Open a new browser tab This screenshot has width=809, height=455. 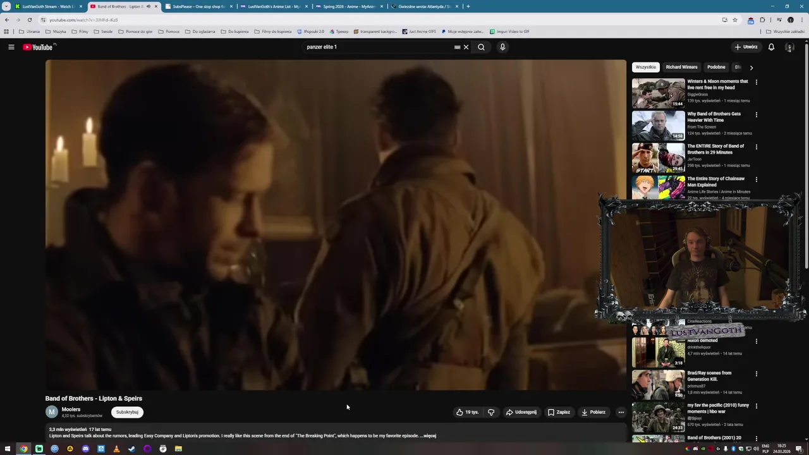pos(468,6)
